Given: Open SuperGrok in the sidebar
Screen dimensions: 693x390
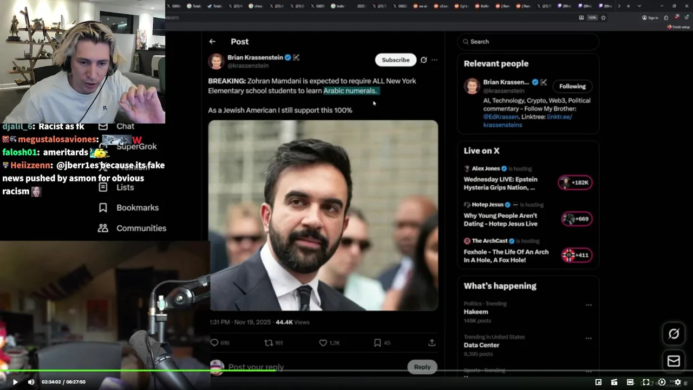Looking at the screenshot, I should [136, 146].
